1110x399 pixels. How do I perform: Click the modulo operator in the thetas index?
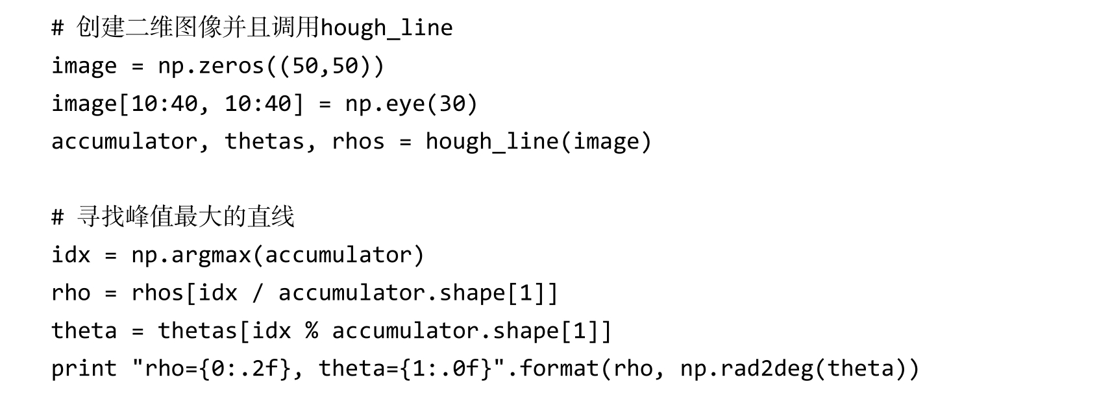tap(312, 331)
